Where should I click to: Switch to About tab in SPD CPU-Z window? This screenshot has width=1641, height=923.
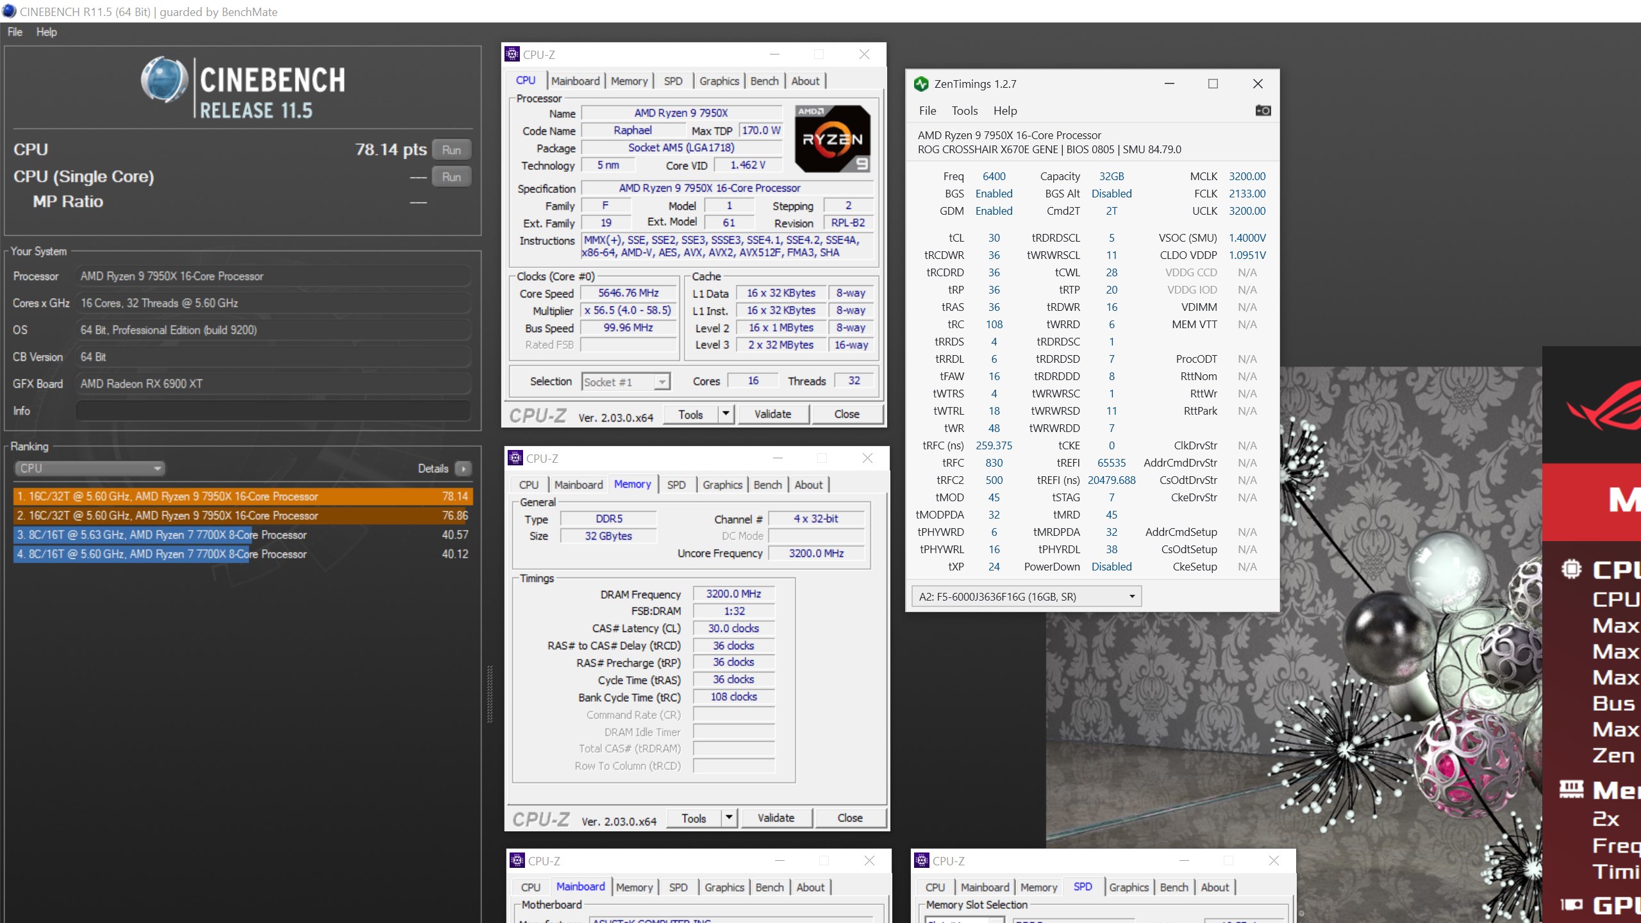(x=1215, y=888)
